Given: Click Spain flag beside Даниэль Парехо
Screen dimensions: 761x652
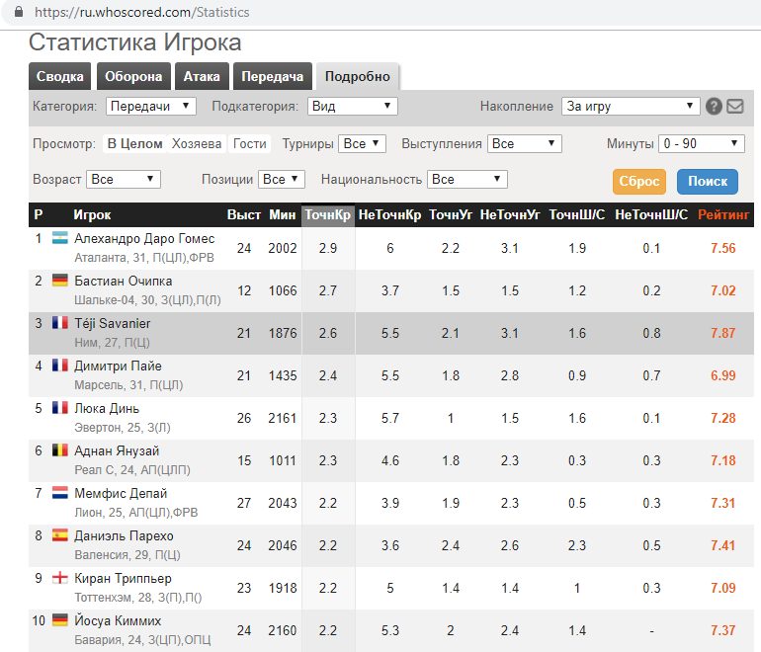Looking at the screenshot, I should (59, 536).
